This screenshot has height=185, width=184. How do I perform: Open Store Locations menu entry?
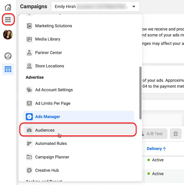[x=79, y=66]
